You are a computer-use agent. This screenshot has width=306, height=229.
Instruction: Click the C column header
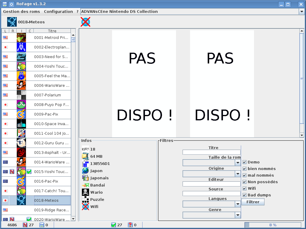point(30,31)
